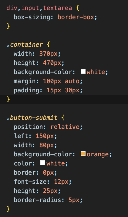Click the white swatch in .container background-color
This screenshot has height=217, width=128.
[83, 71]
